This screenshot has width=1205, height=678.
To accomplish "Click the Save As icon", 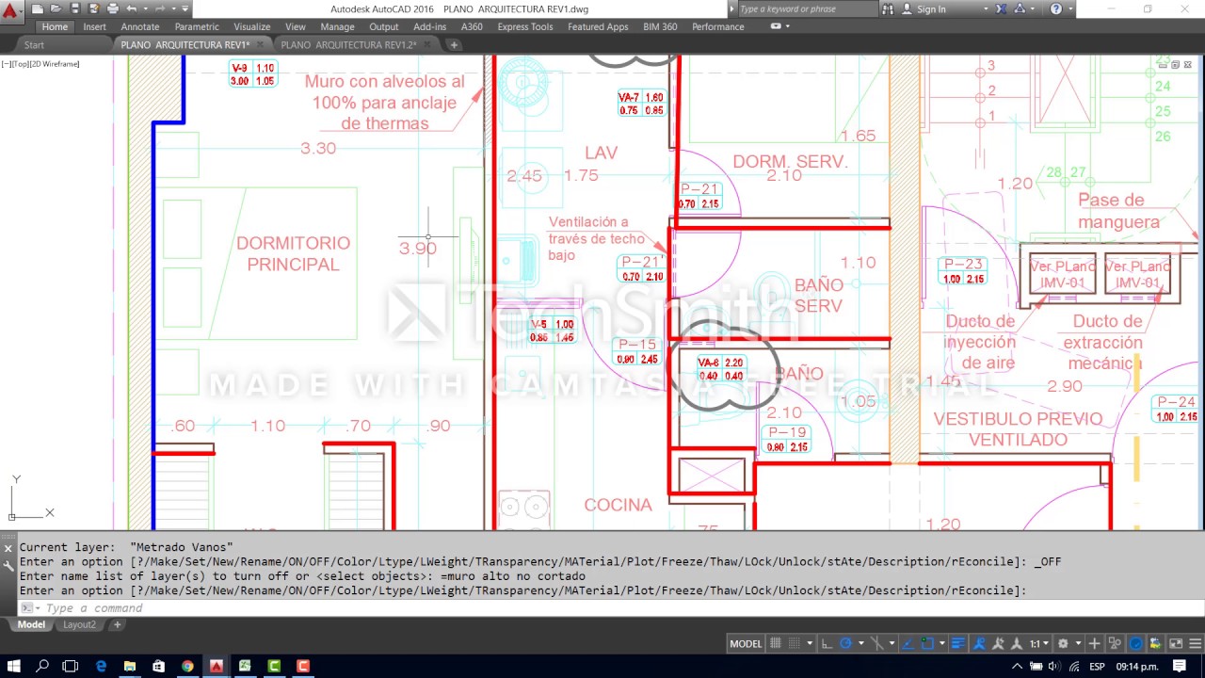I will click(94, 8).
